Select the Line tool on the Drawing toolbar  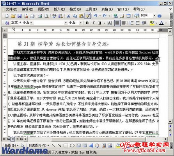[53, 145]
